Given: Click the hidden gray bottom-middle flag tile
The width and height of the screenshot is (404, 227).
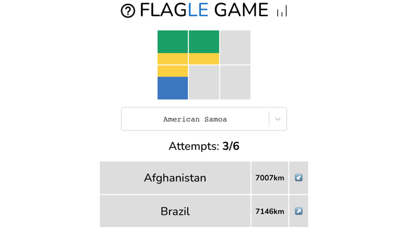Looking at the screenshot, I should [x=204, y=82].
